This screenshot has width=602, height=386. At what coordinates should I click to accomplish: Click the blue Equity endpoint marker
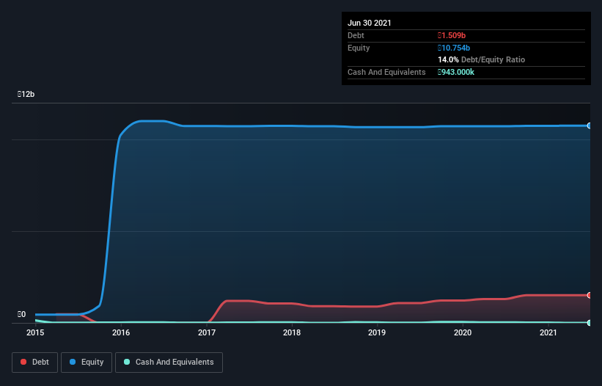(x=590, y=125)
